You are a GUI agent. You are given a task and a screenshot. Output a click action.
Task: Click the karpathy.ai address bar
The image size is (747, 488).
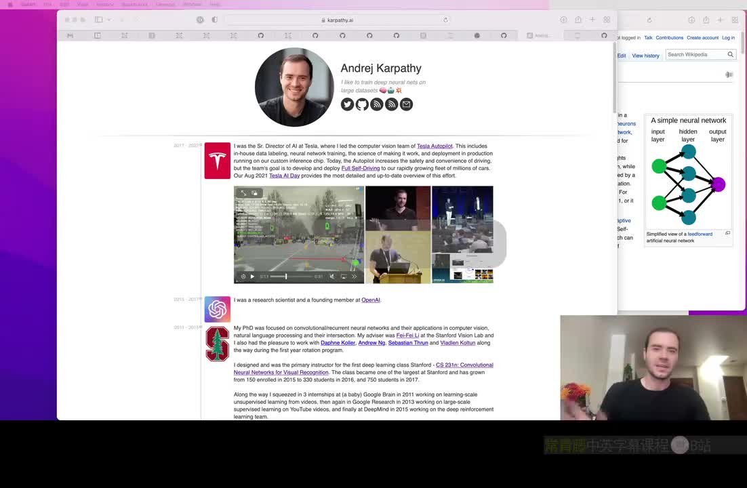pos(338,20)
